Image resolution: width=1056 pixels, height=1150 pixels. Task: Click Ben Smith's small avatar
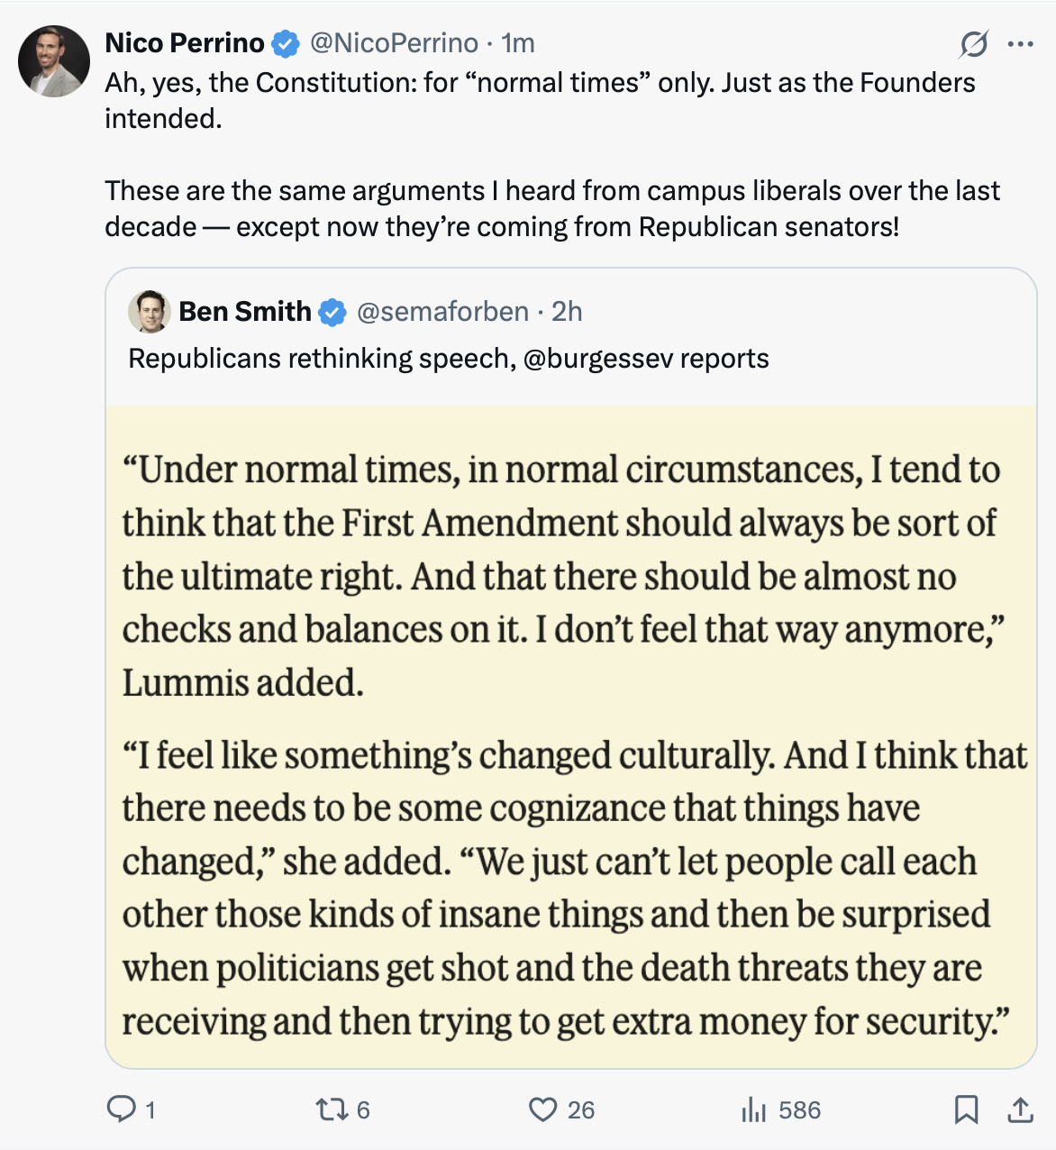[150, 312]
